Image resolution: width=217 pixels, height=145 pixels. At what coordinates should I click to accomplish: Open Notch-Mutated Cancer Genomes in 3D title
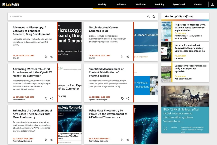click(x=103, y=29)
